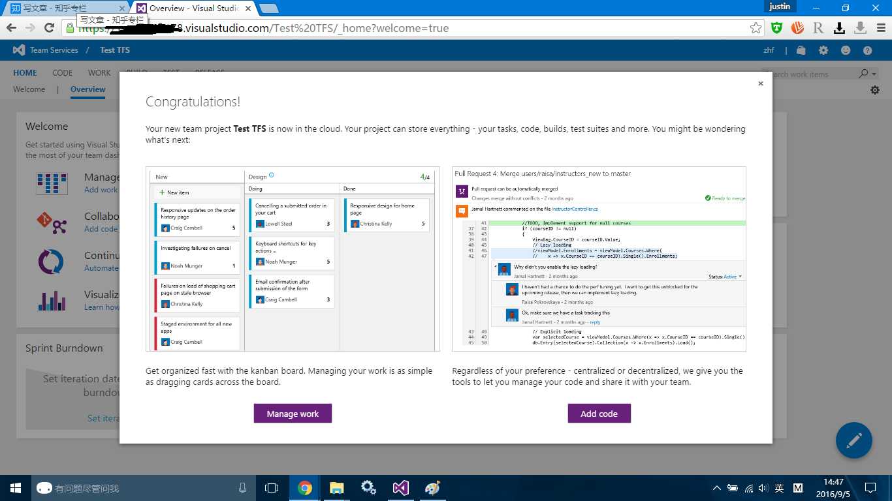Click the Manage work board icon

[x=52, y=184]
